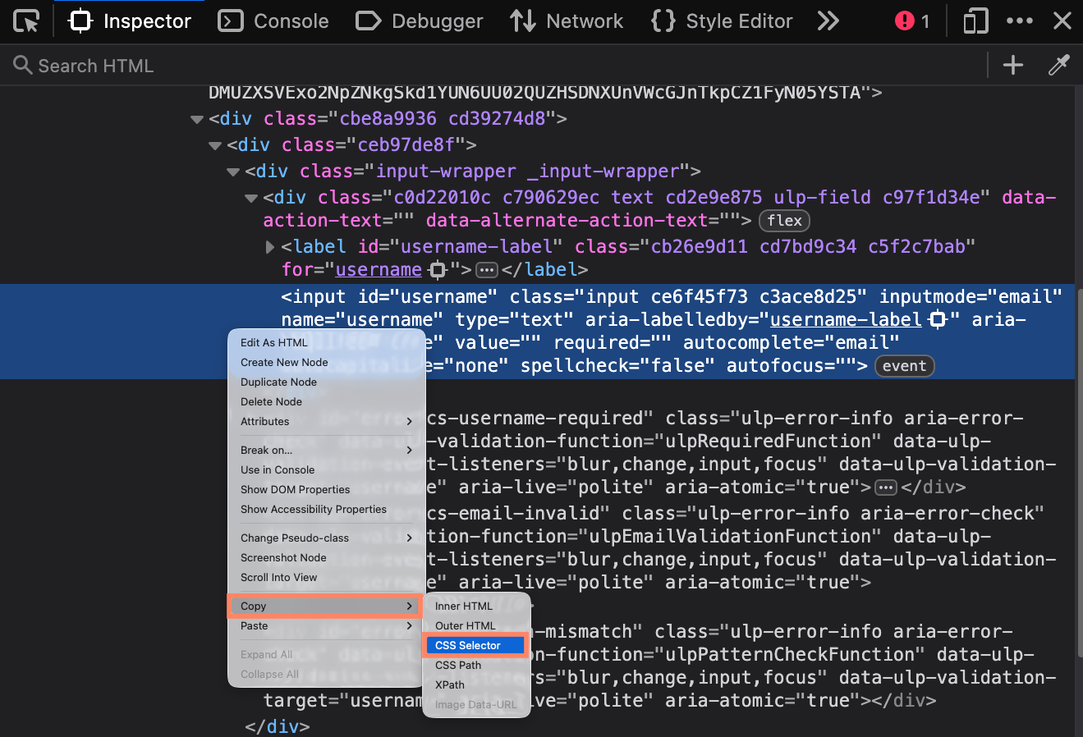
Task: Open the DevTools three-dot options menu
Action: (x=1019, y=21)
